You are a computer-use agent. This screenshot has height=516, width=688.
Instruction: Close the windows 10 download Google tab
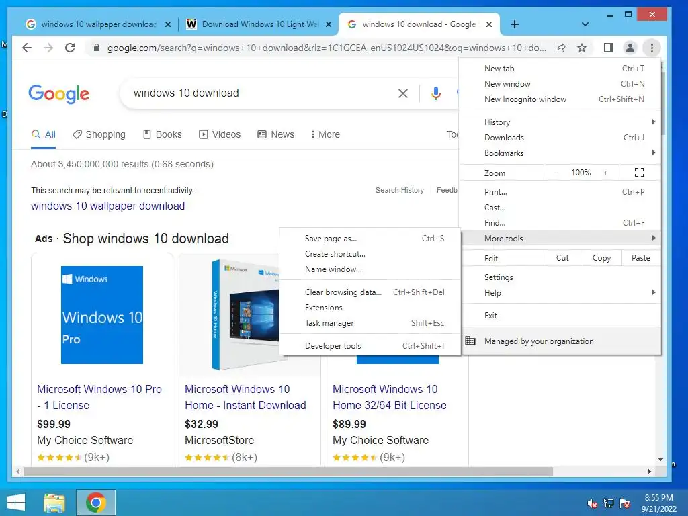click(x=489, y=24)
